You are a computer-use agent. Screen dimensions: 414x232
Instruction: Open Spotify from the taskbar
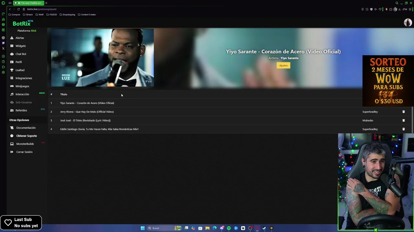click(229, 228)
